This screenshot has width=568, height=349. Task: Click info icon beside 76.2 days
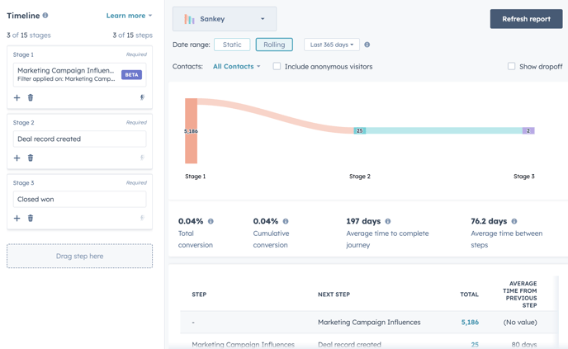514,221
